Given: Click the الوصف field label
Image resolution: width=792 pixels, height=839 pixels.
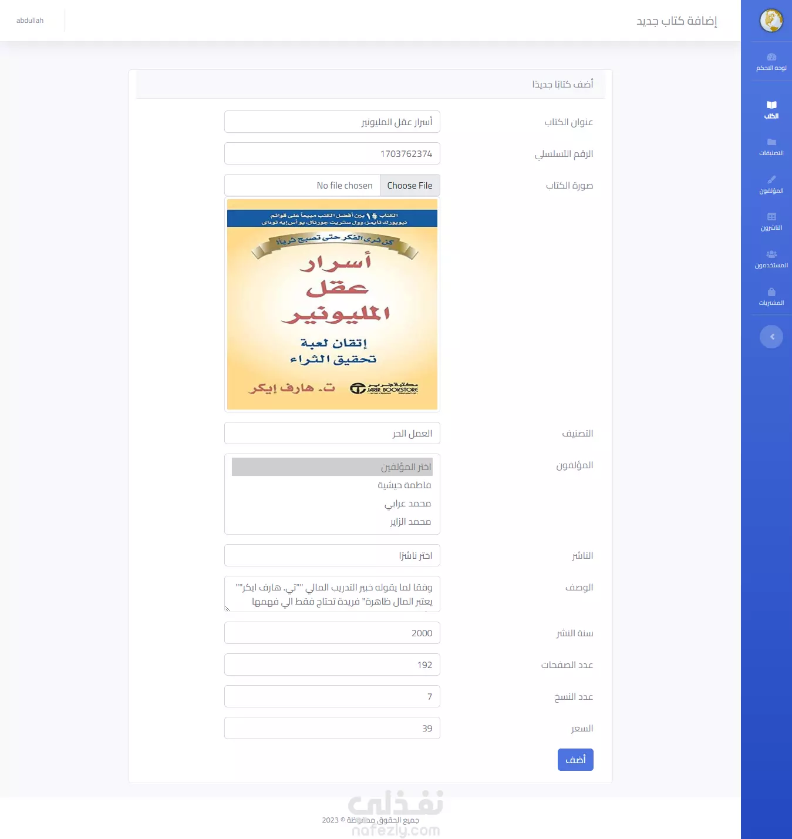Looking at the screenshot, I should (579, 588).
